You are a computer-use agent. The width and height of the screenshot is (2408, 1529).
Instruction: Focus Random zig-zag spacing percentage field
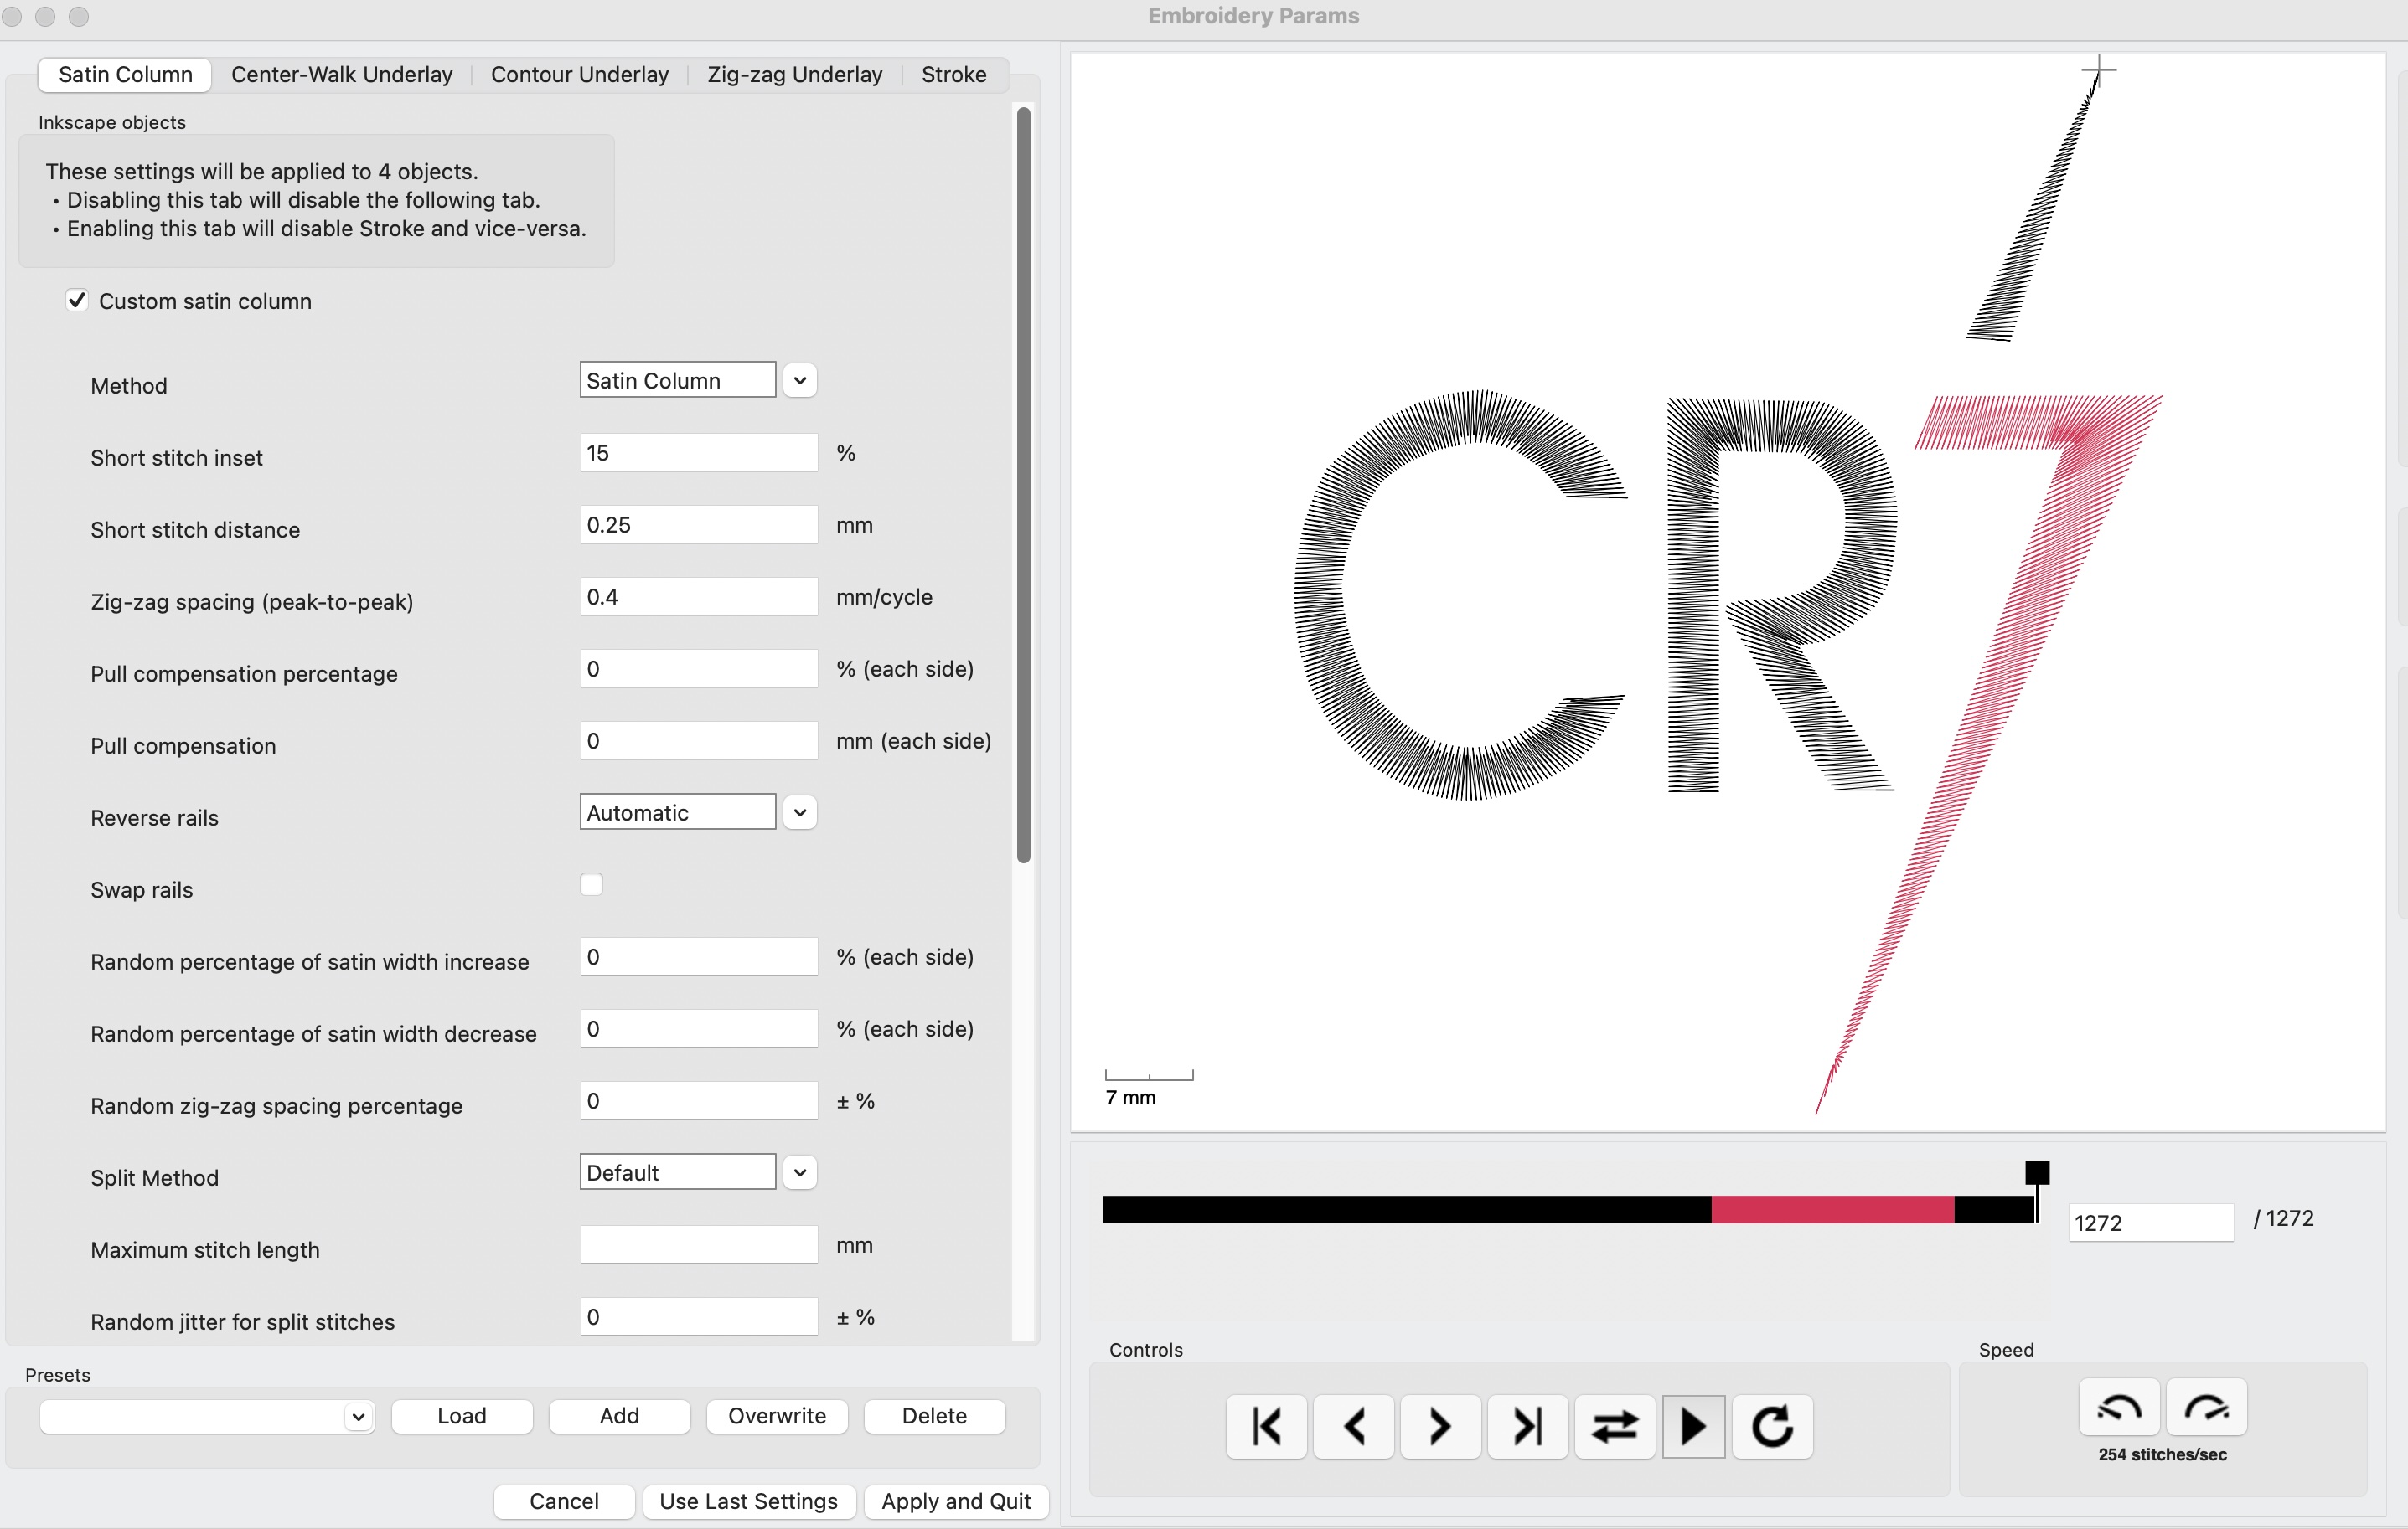699,1100
